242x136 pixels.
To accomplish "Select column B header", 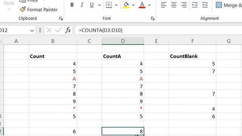I will click(53, 41).
